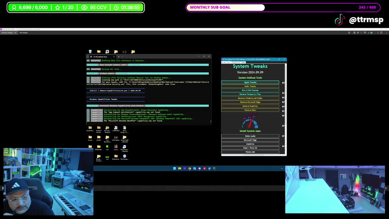389x219 pixels.
Task: Click the Apply Tweaks button
Action: (x=250, y=82)
